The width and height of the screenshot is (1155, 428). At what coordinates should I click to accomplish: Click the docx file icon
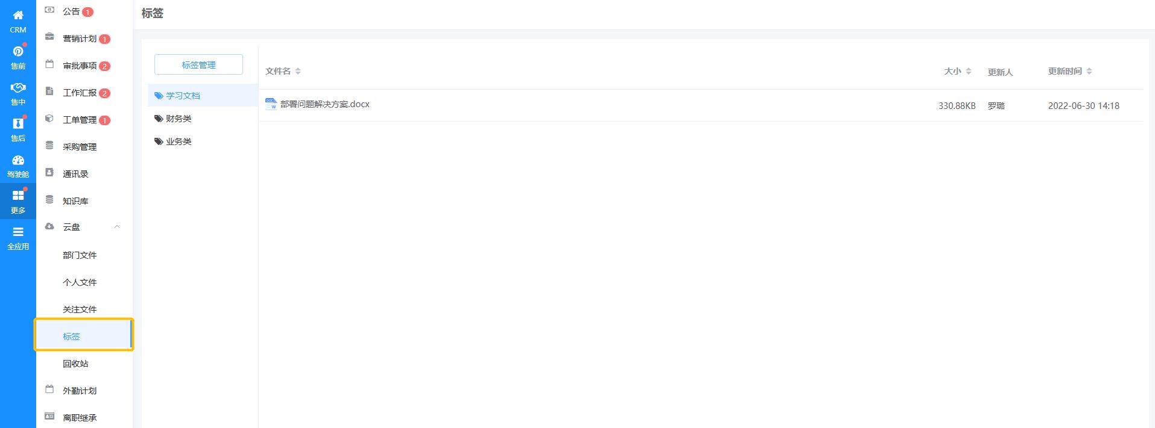pyautogui.click(x=271, y=104)
